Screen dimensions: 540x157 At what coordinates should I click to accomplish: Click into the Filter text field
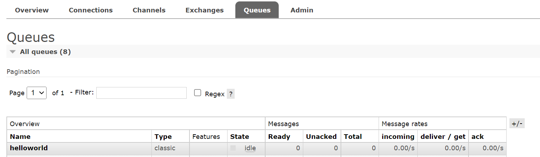click(x=141, y=93)
